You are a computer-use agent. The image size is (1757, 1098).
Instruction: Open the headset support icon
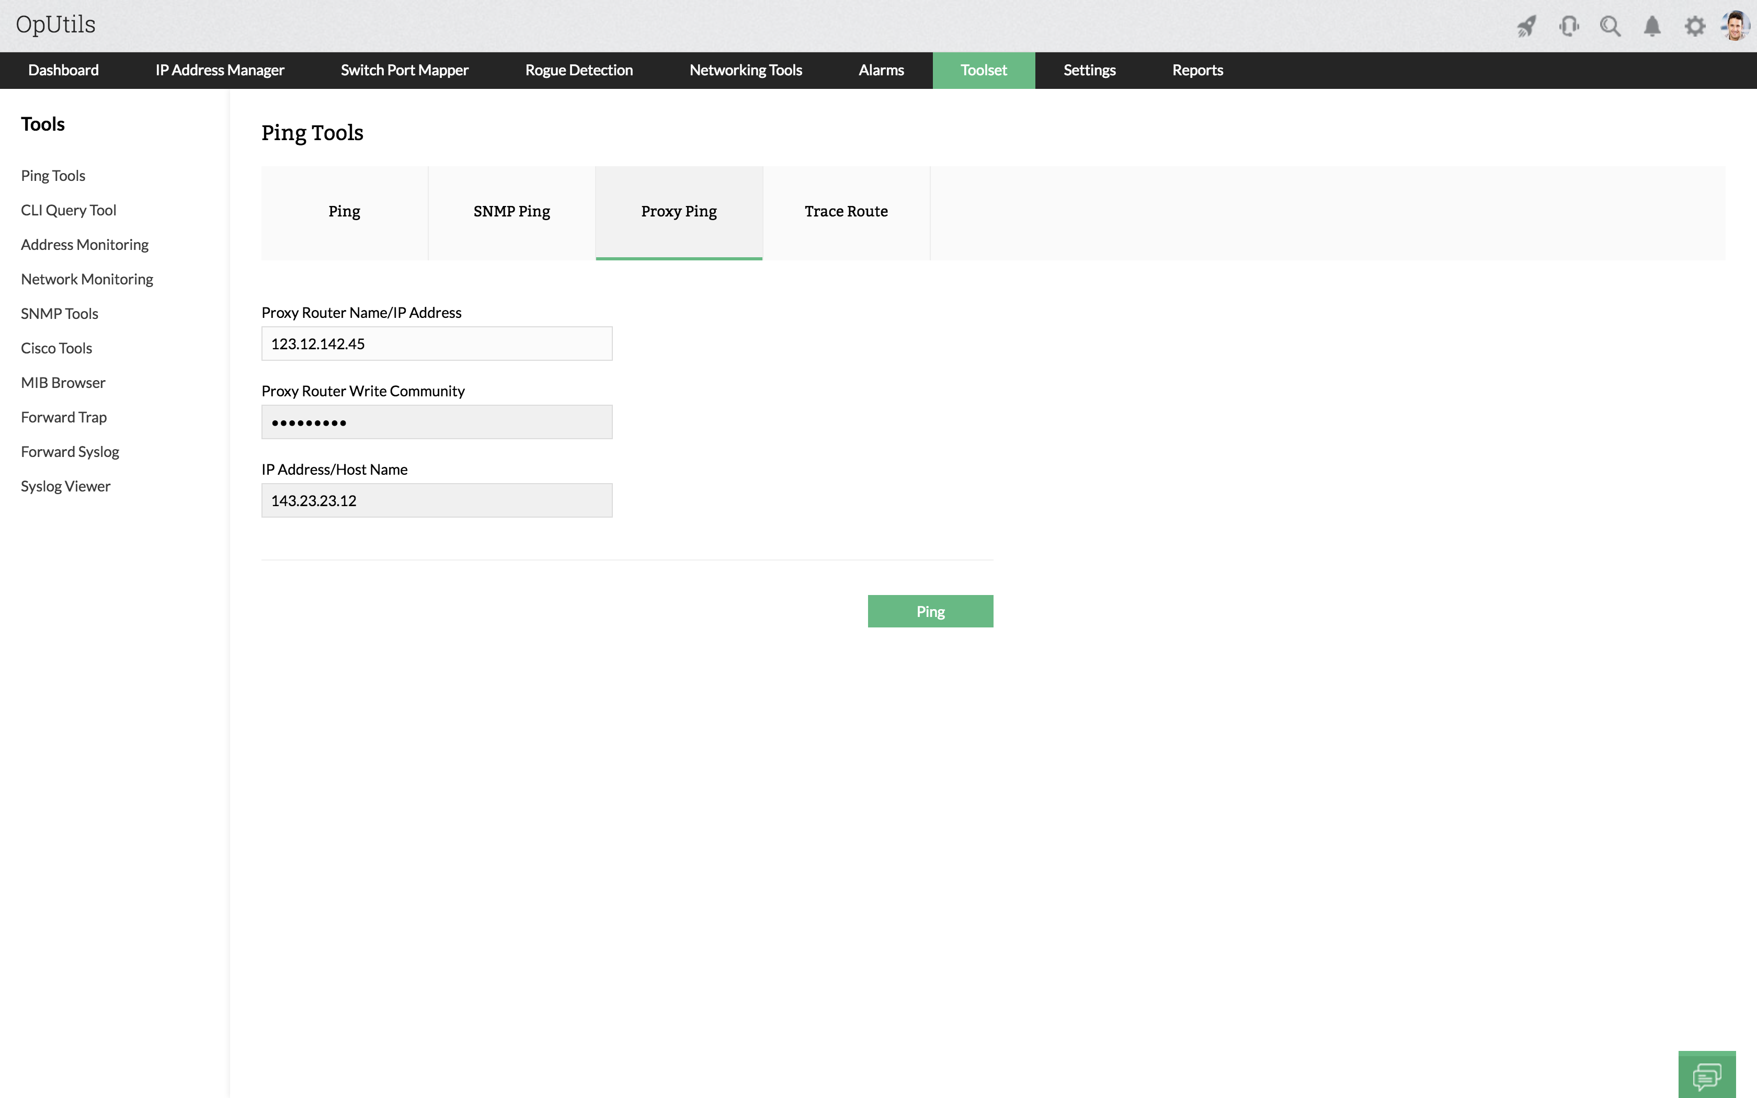click(1568, 27)
